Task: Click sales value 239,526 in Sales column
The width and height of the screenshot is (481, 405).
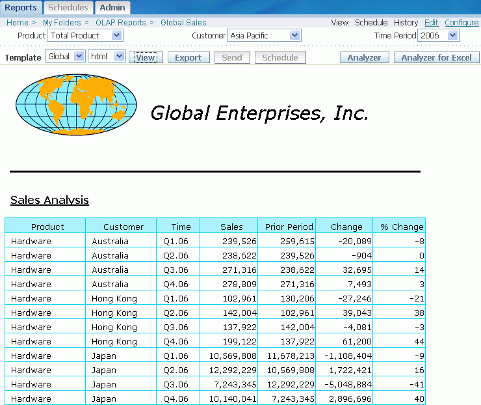Action: tap(239, 241)
